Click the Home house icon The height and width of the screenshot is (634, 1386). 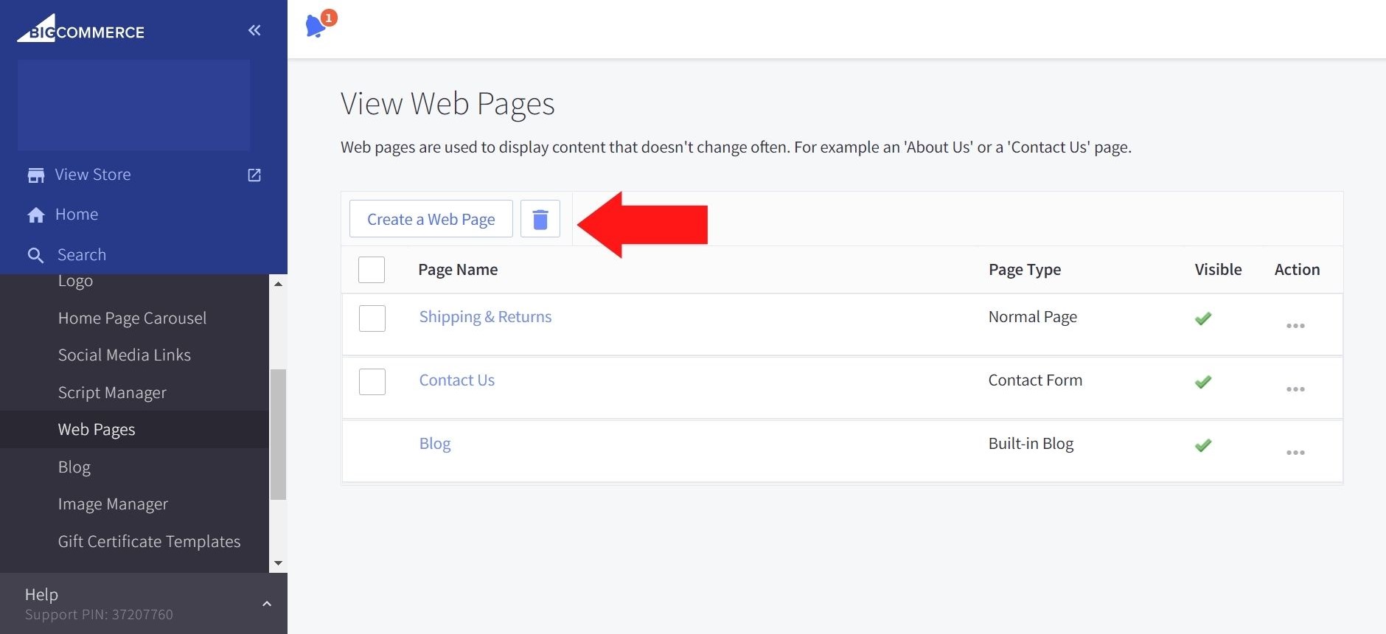(35, 215)
